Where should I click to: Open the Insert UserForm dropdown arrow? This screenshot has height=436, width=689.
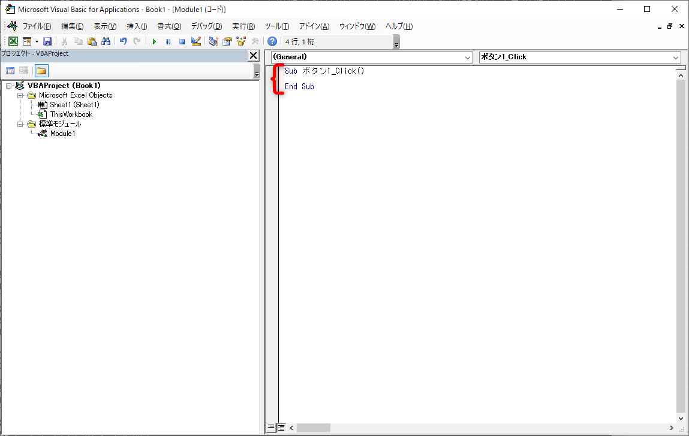(37, 41)
